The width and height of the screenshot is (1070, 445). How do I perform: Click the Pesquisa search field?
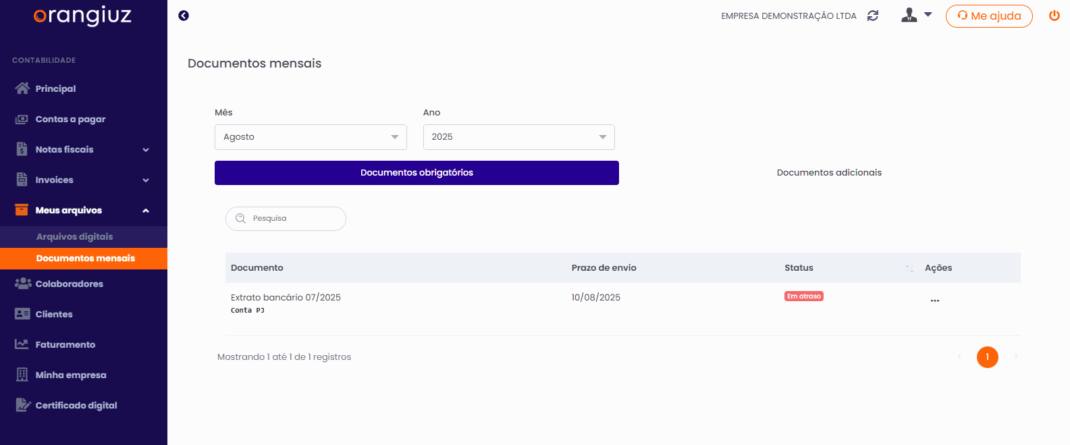click(x=286, y=219)
